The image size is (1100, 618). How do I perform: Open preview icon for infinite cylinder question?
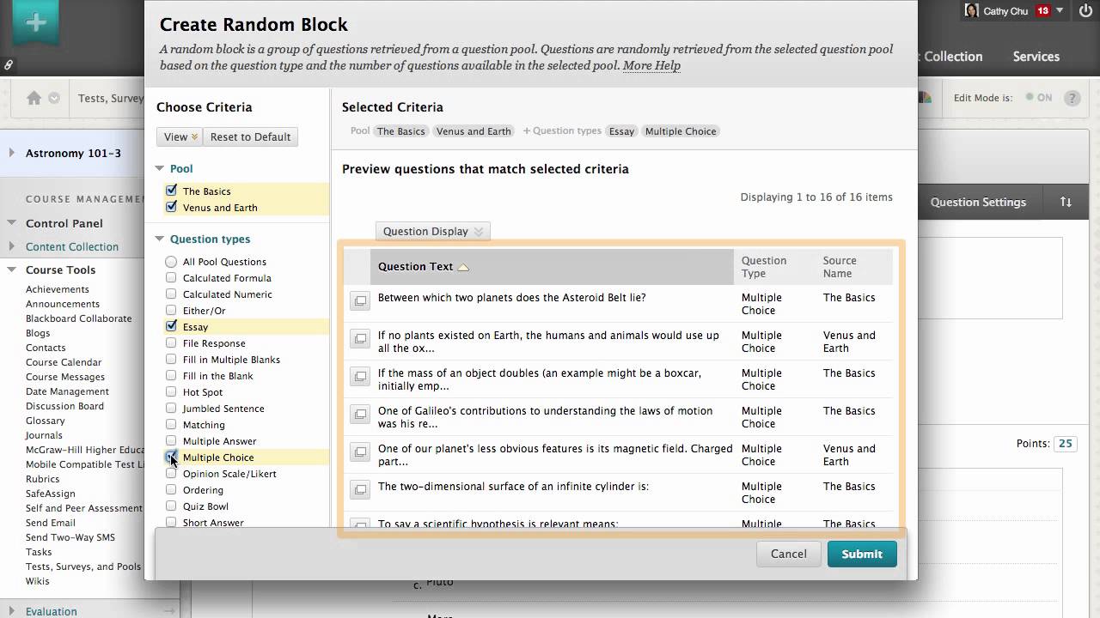(360, 489)
